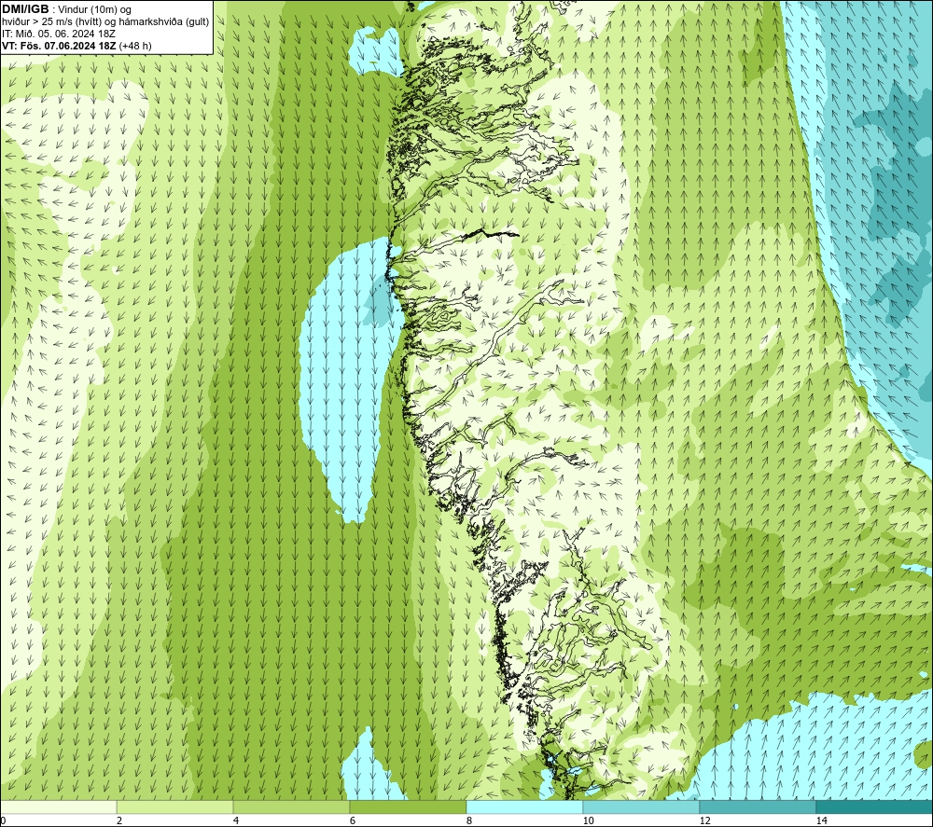Select the 6–8 m/s dark green scale segment

tap(409, 806)
